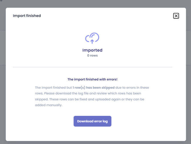
Task: Click the bold 1 row(s) has been skipped text
Action: click(x=94, y=87)
